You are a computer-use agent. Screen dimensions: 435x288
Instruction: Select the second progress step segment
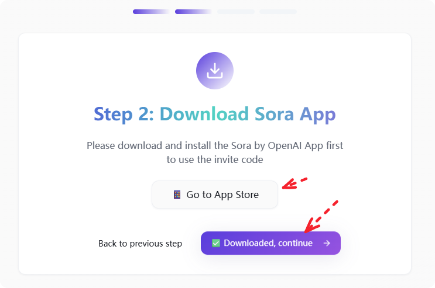click(193, 12)
